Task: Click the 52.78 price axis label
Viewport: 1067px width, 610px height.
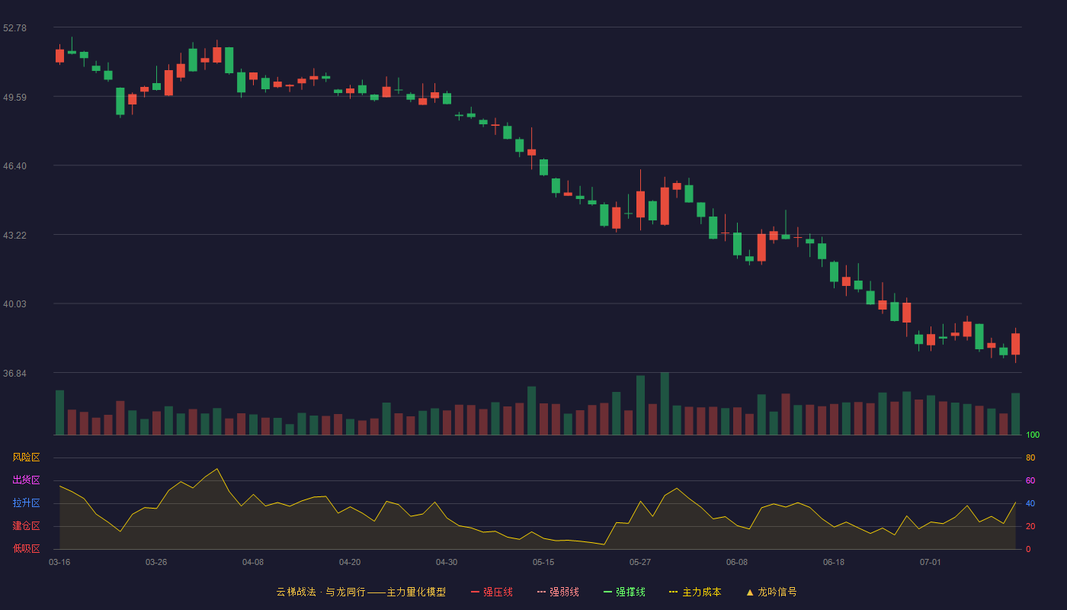Action: click(14, 28)
